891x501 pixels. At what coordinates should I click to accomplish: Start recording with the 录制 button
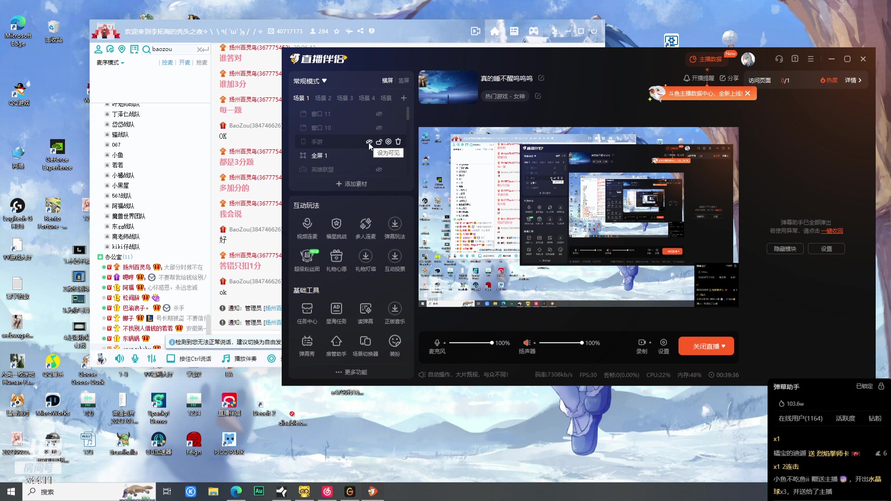tap(642, 346)
